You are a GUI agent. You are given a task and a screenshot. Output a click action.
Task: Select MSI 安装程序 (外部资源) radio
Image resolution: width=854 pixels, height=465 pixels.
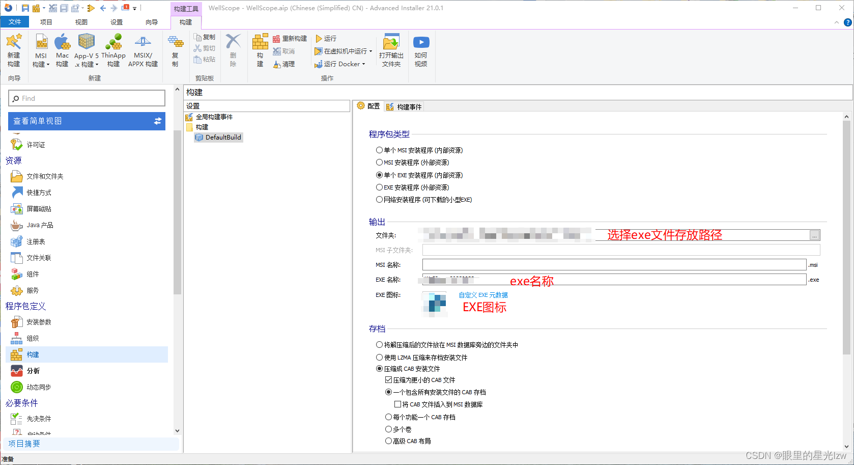(x=379, y=162)
